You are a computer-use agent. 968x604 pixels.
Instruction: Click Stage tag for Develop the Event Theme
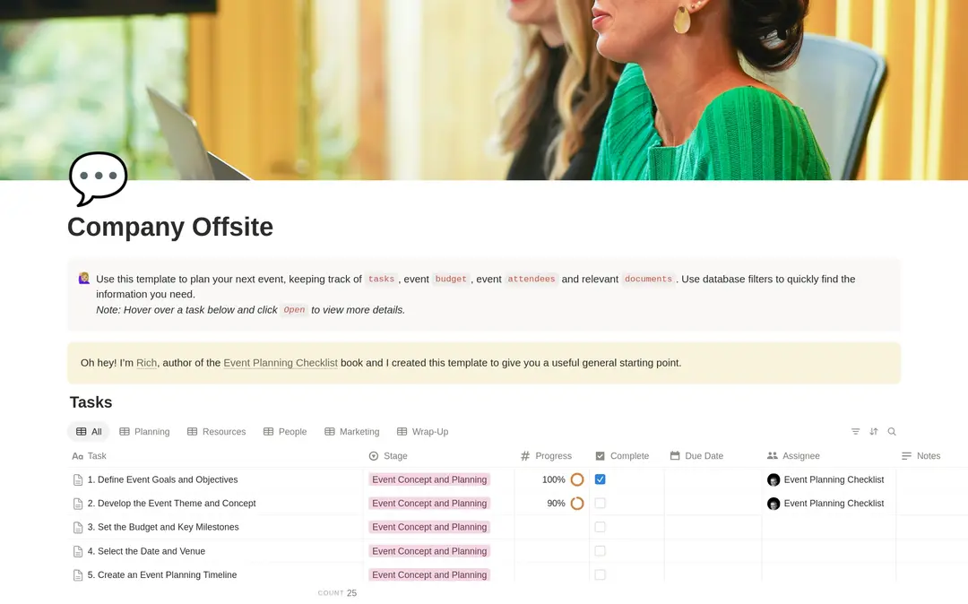tap(429, 504)
